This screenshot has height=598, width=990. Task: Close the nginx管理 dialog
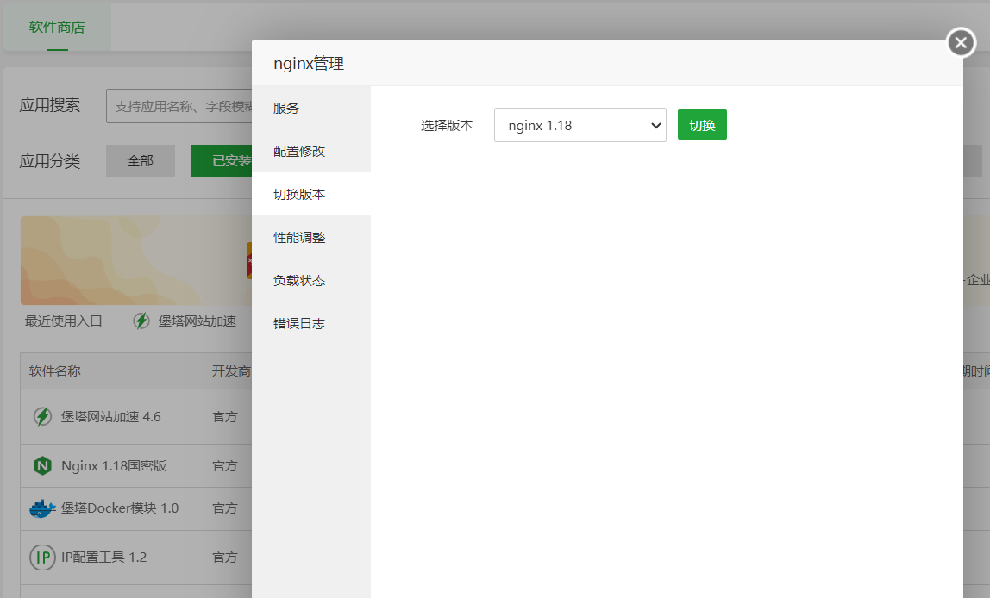[x=961, y=43]
